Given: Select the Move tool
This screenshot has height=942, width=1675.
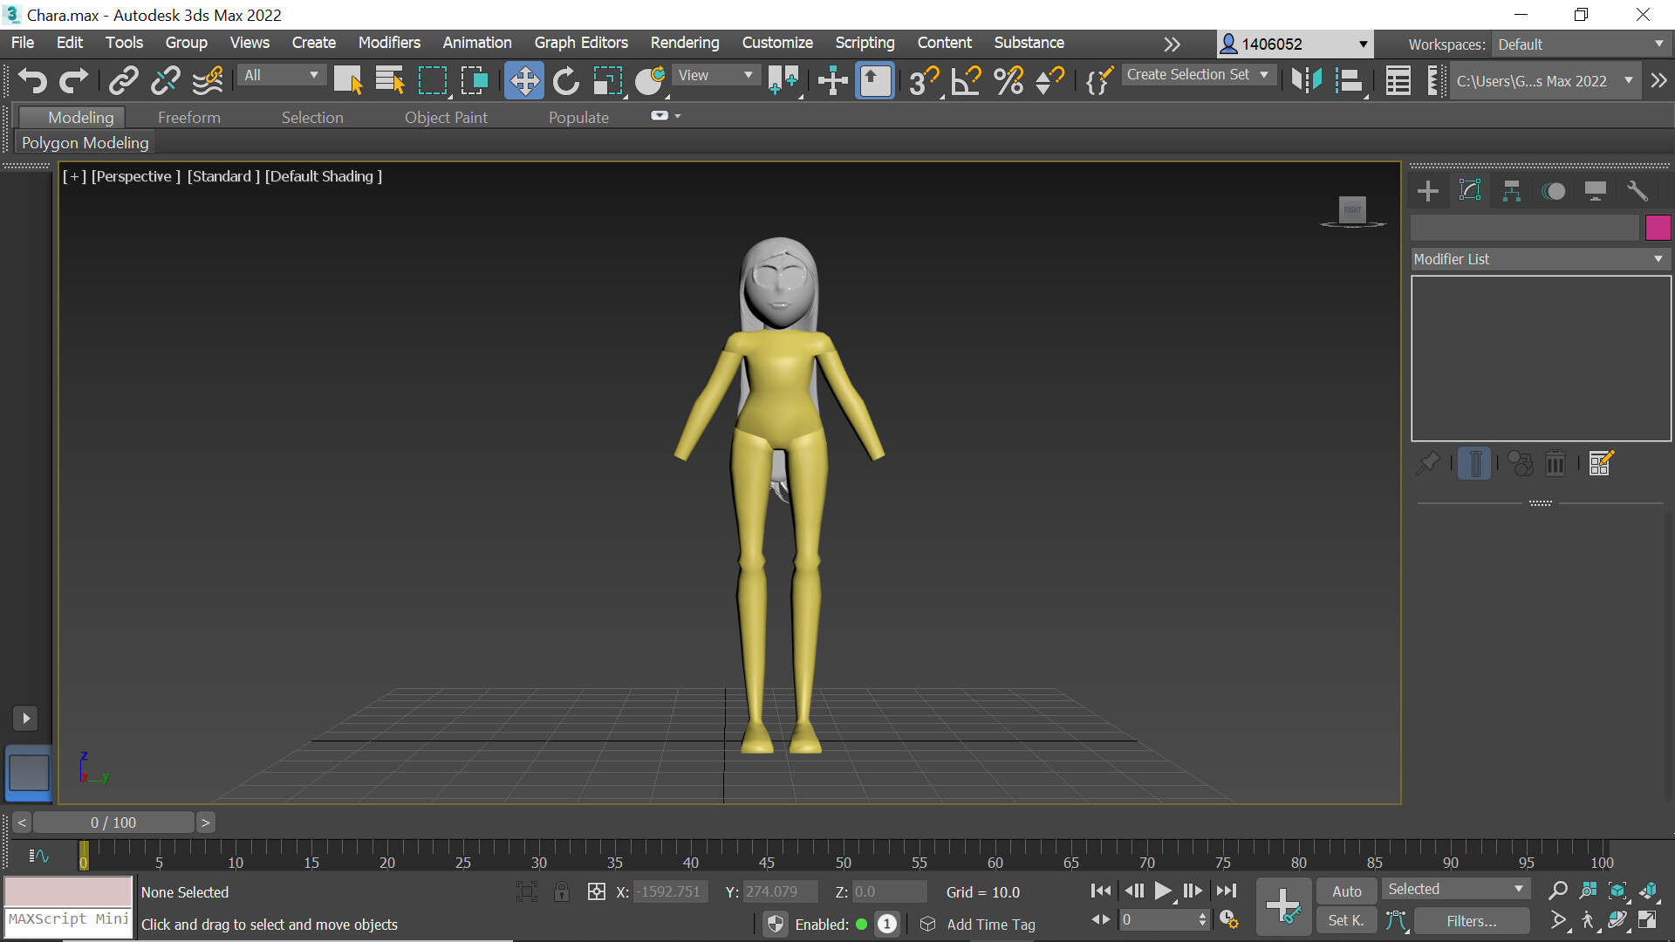Looking at the screenshot, I should click(x=523, y=80).
